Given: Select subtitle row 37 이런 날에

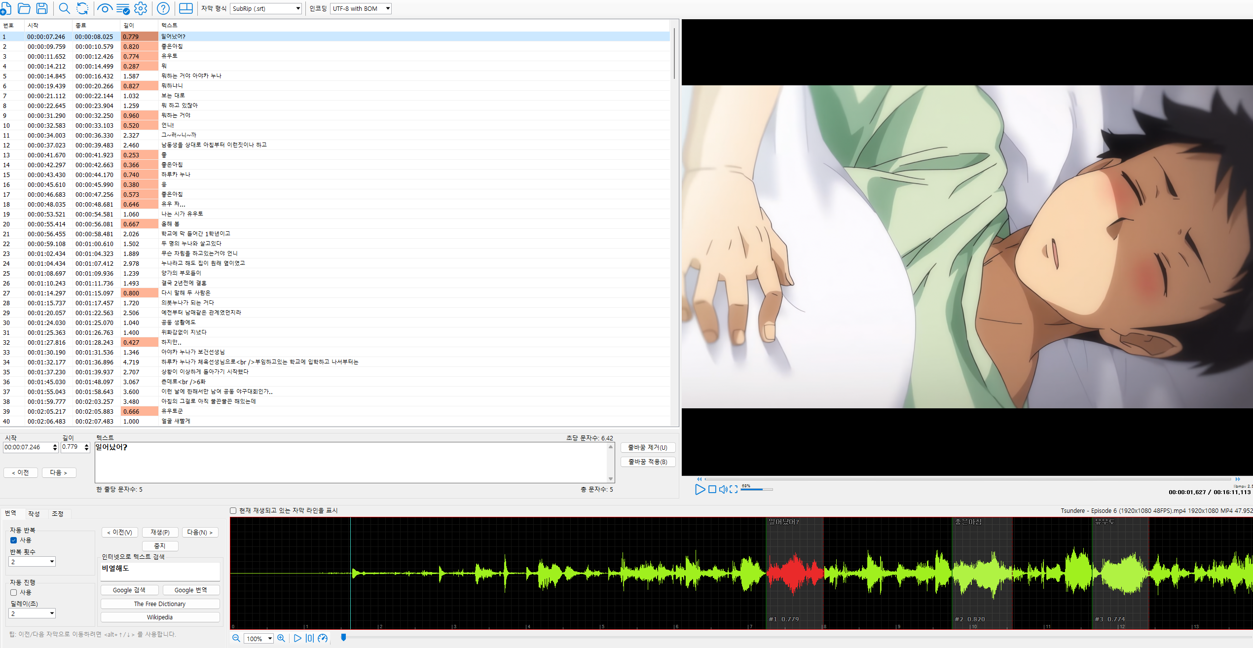Looking at the screenshot, I should (x=335, y=392).
